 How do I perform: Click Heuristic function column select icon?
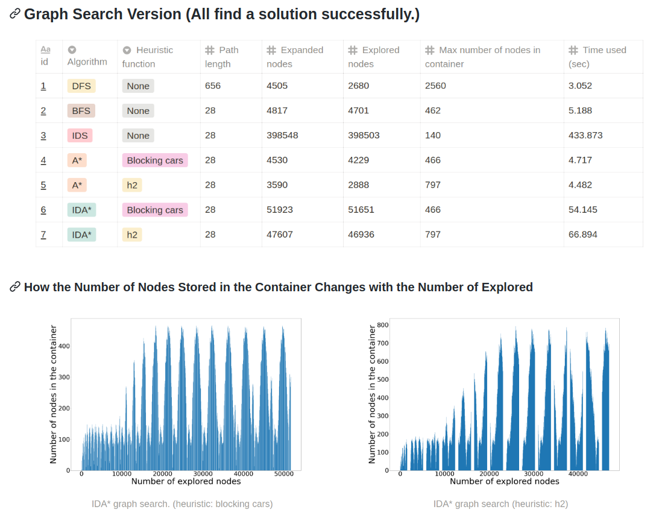127,51
